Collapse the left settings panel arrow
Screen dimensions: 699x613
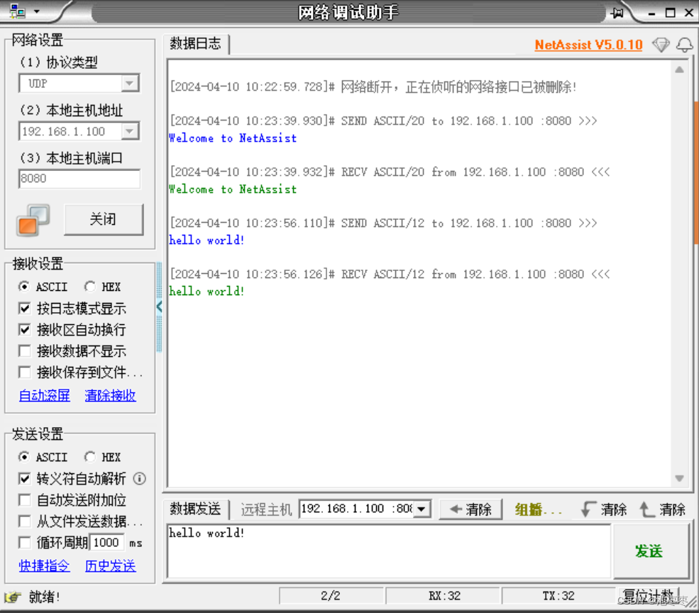[x=159, y=306]
